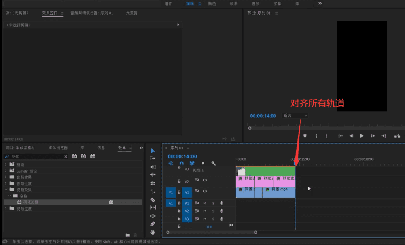
Task: Select the 羽化边缘 effect
Action: [73, 202]
